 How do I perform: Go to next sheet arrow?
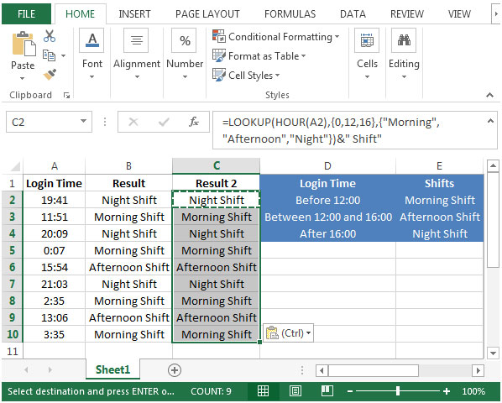(x=50, y=370)
